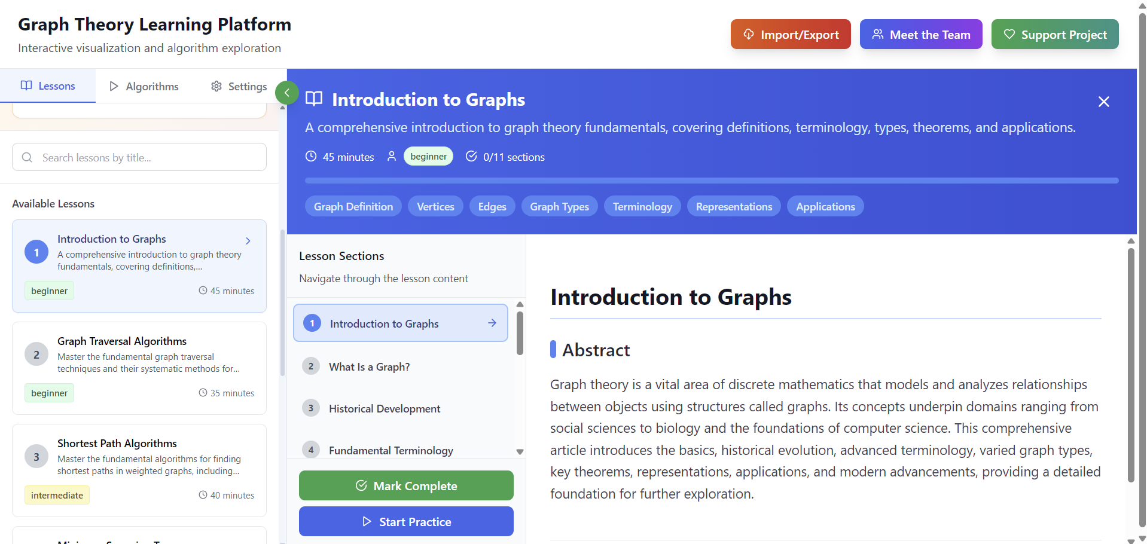The width and height of the screenshot is (1147, 544).
Task: Select the What Is a Graph? section
Action: point(370,366)
